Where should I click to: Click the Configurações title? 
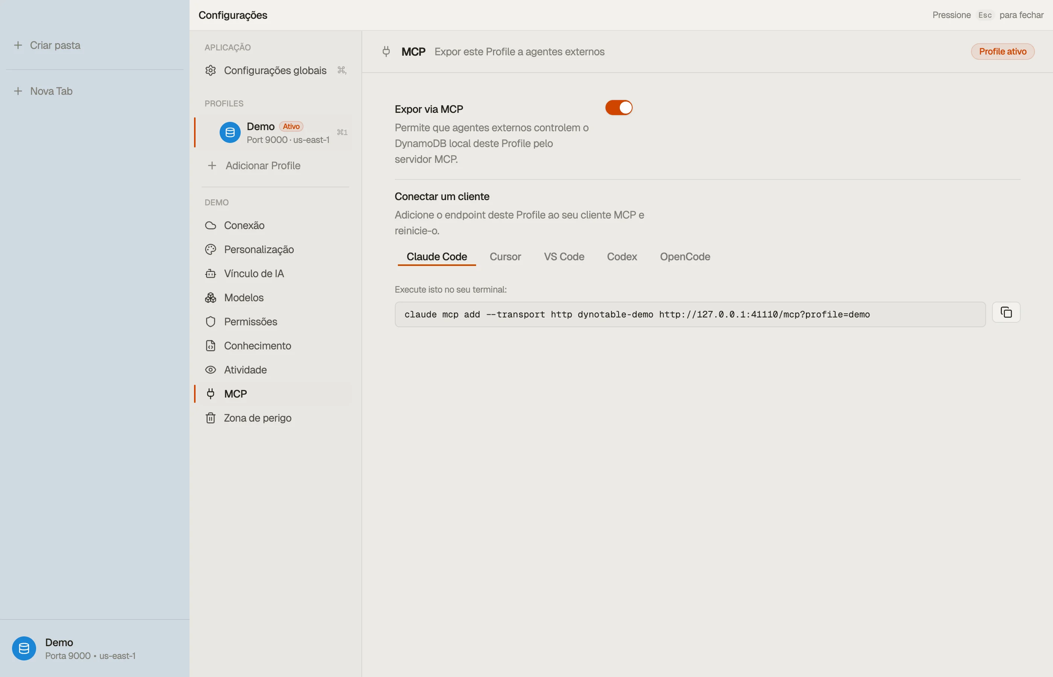point(232,15)
